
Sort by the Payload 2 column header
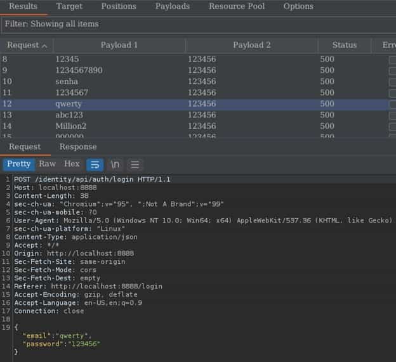(x=252, y=45)
